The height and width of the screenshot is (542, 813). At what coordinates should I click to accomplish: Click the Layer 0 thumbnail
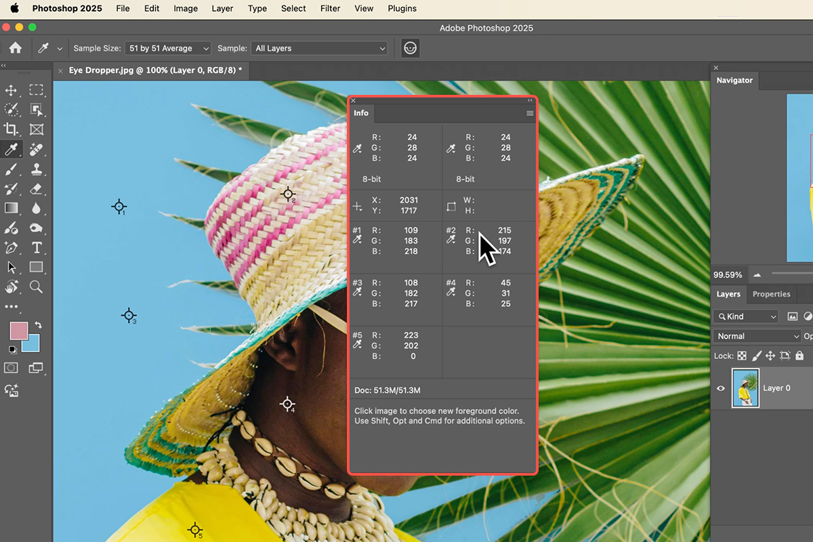coord(745,388)
